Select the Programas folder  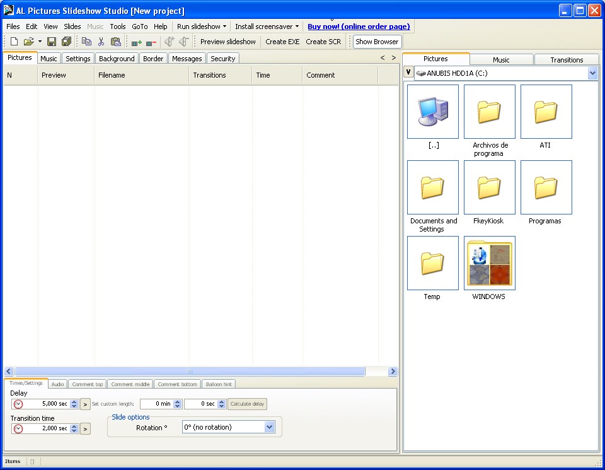(x=546, y=187)
